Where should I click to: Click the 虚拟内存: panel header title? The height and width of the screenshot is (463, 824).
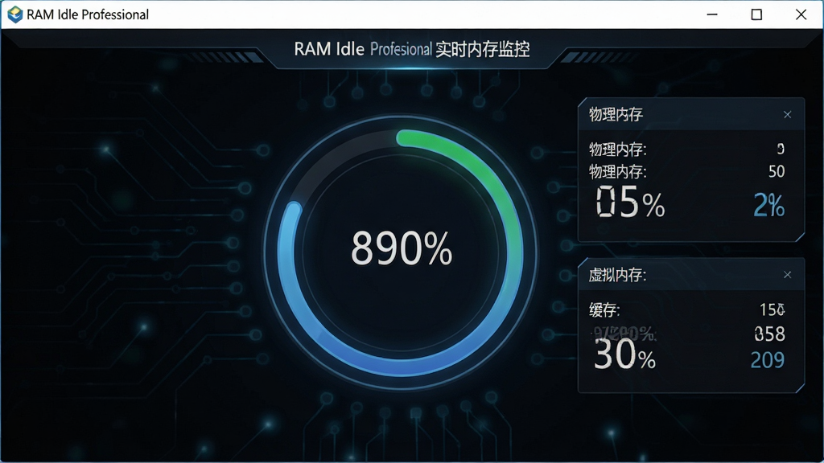[x=617, y=275]
